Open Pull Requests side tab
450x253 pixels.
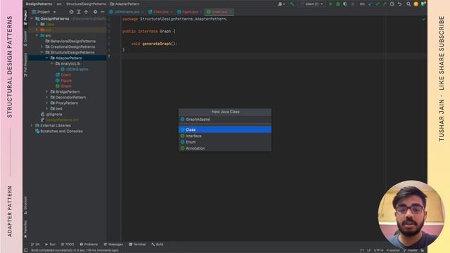(25, 65)
